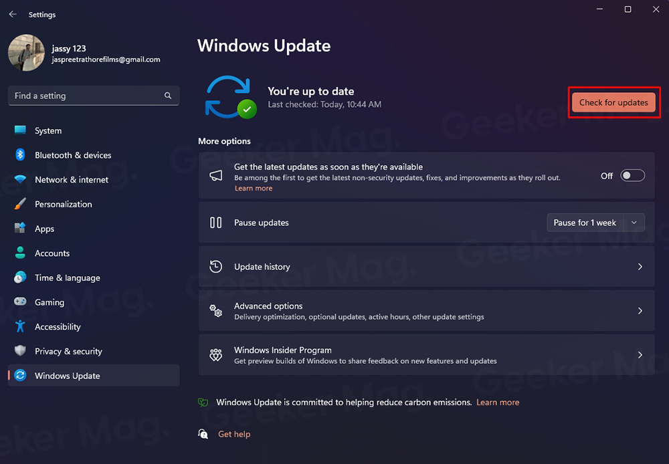Click the Get help chat icon

pos(203,434)
